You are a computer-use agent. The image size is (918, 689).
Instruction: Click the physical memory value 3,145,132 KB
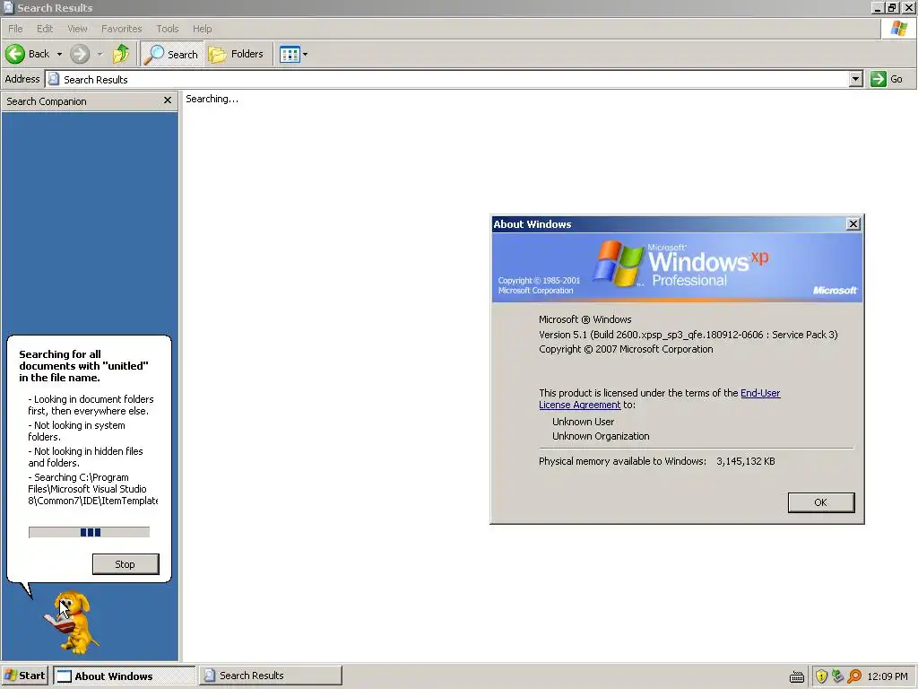click(745, 461)
